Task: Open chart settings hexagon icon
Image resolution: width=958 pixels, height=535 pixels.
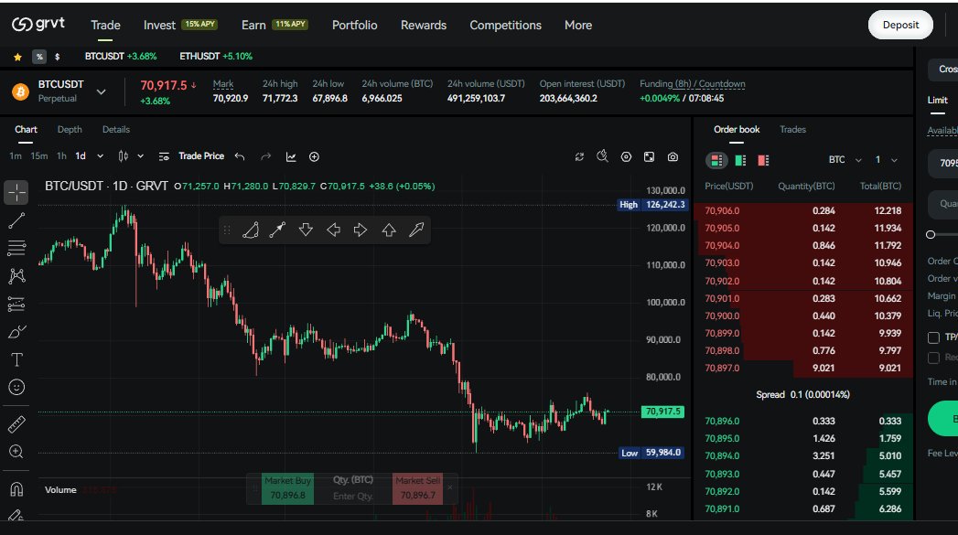Action: coord(626,157)
